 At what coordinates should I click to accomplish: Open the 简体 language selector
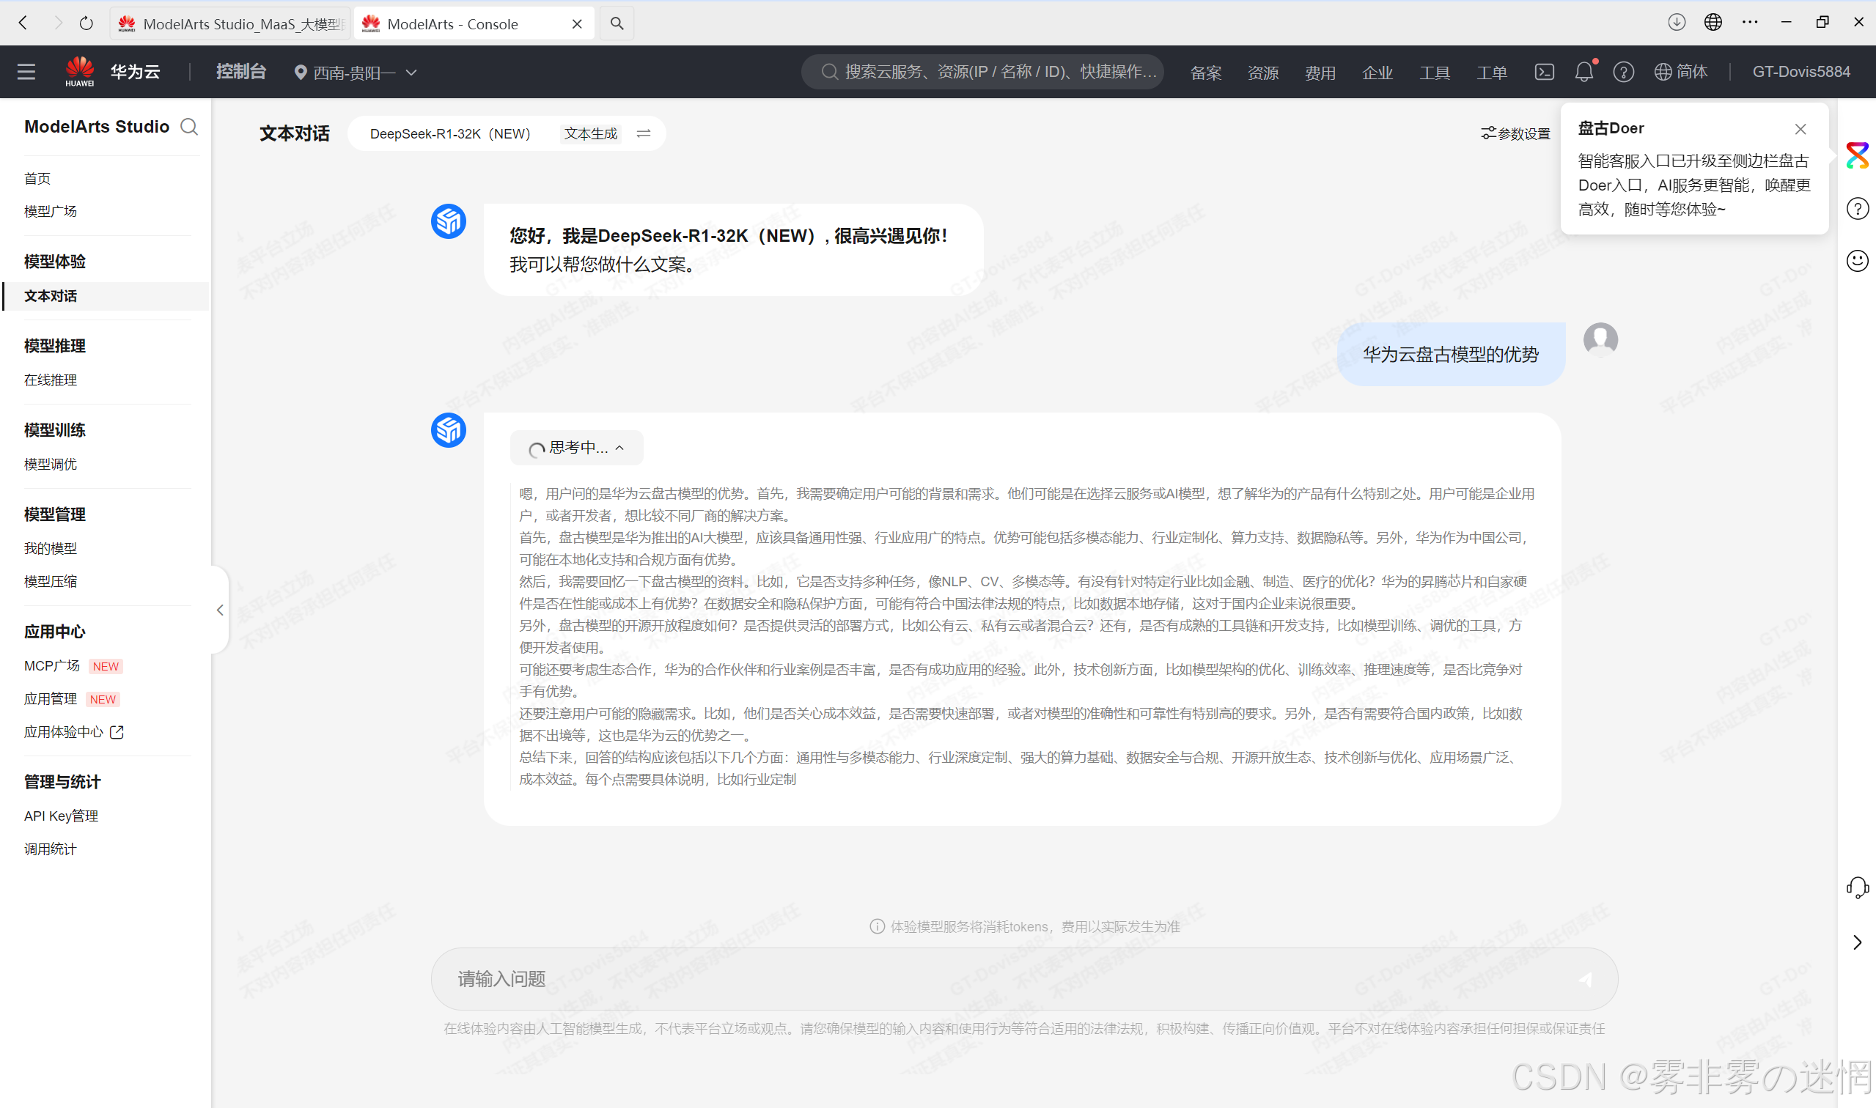click(x=1680, y=72)
